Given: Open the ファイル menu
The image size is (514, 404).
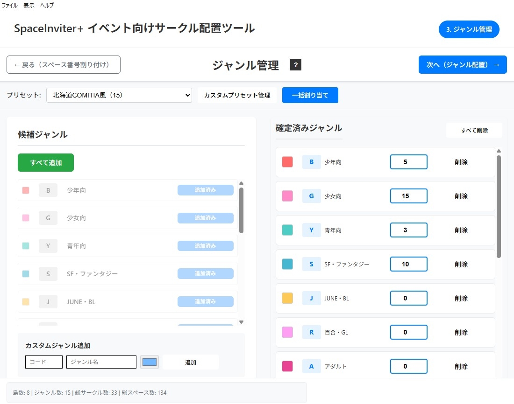Looking at the screenshot, I should click(10, 6).
